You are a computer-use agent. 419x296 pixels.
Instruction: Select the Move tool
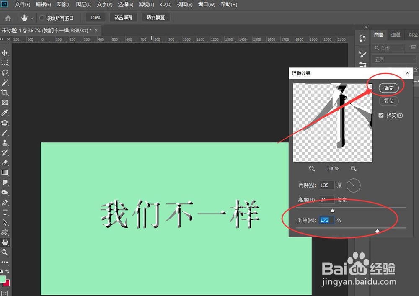pos(5,53)
